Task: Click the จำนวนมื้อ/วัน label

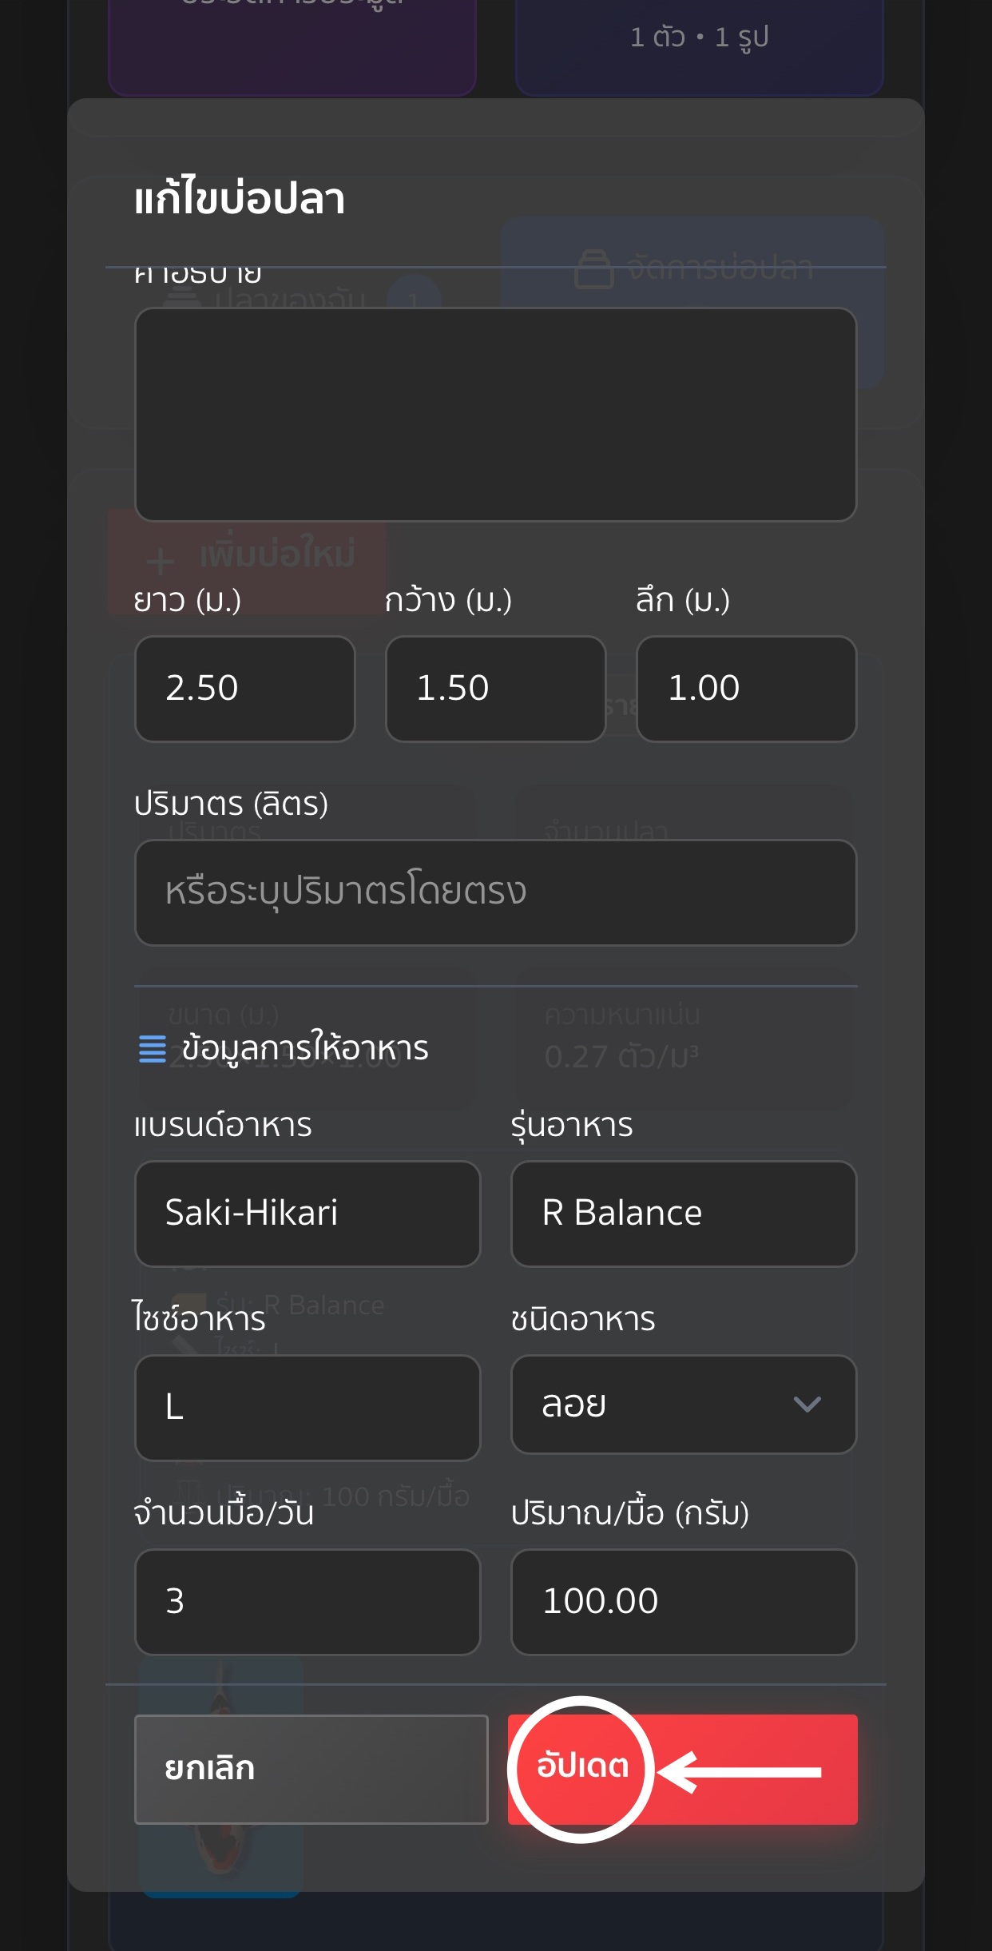Action: coord(224,1513)
